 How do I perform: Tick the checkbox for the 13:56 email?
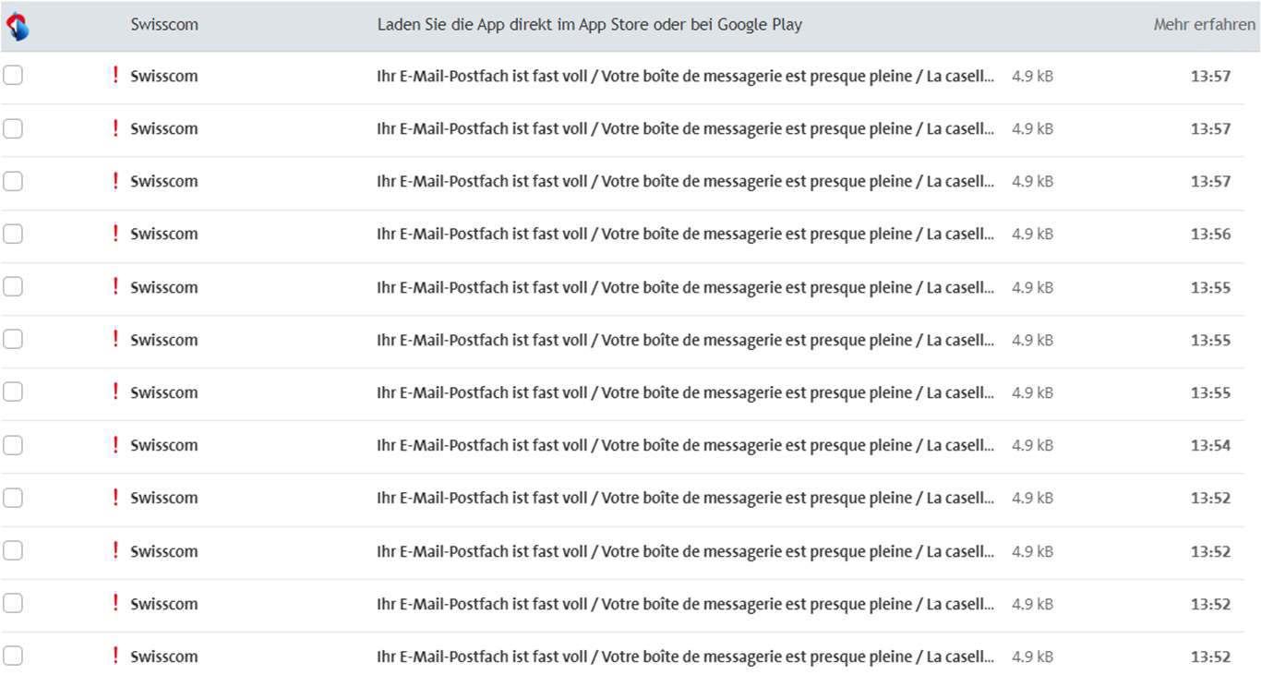pos(13,235)
